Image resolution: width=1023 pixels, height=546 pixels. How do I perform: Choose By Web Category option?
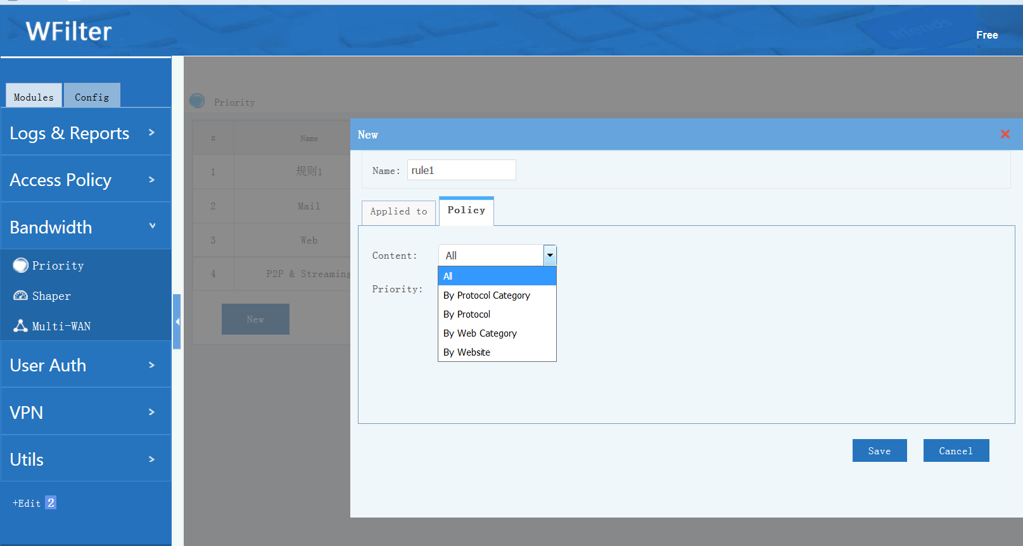tap(480, 333)
